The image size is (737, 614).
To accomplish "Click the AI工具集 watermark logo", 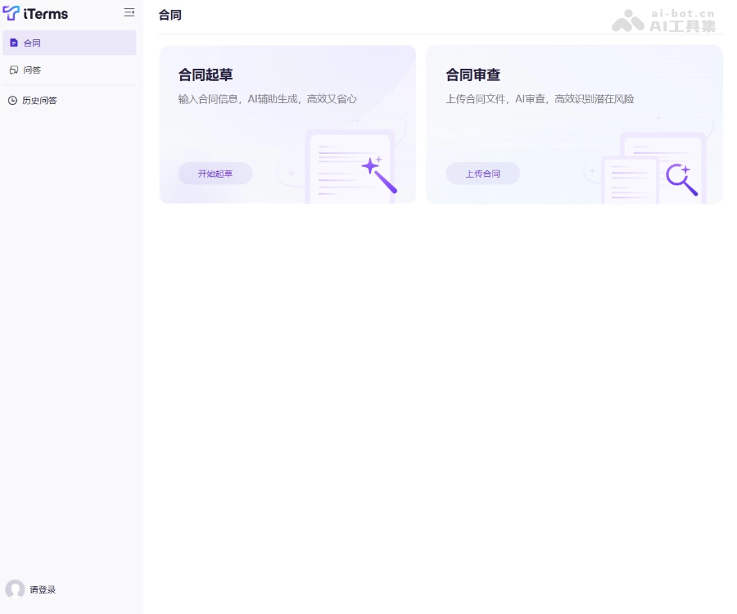I will click(x=664, y=20).
